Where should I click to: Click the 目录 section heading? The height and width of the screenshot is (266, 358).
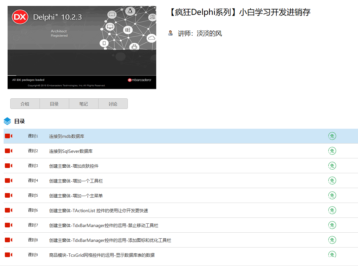coord(19,121)
